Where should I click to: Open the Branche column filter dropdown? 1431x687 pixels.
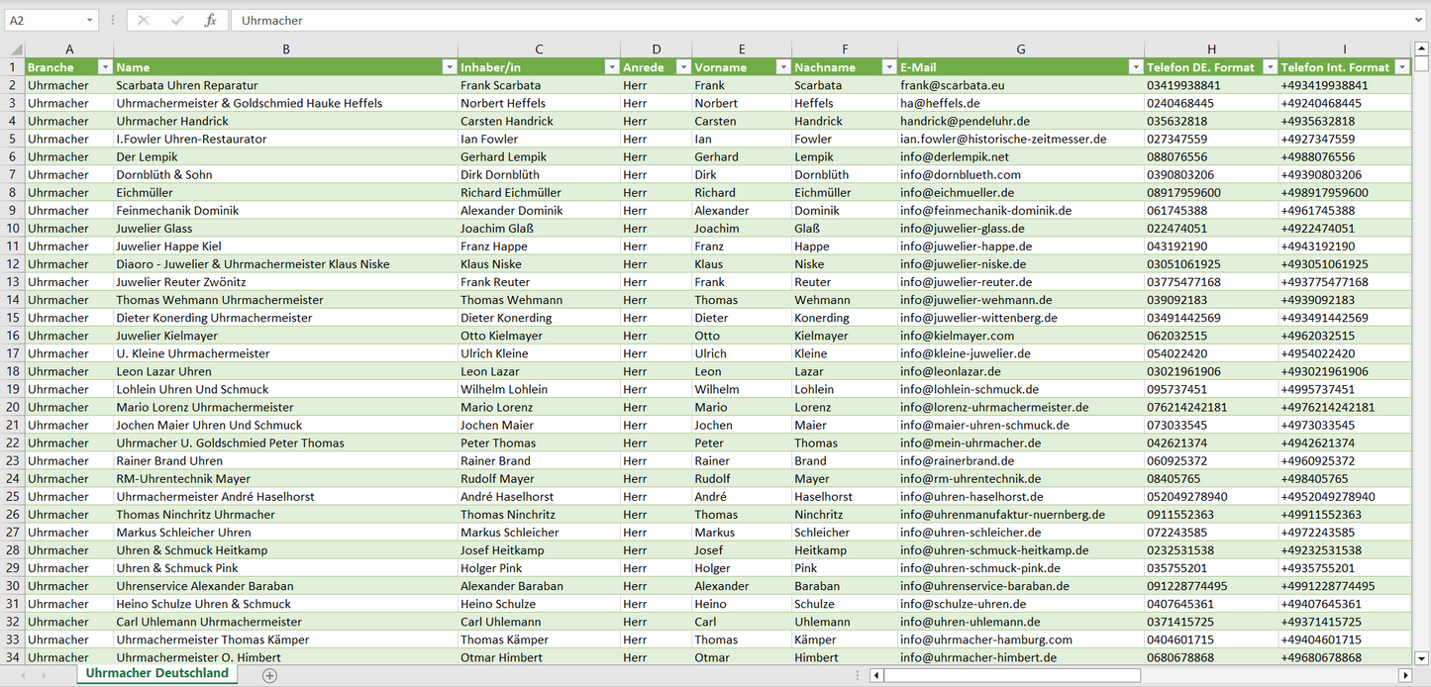pos(105,67)
